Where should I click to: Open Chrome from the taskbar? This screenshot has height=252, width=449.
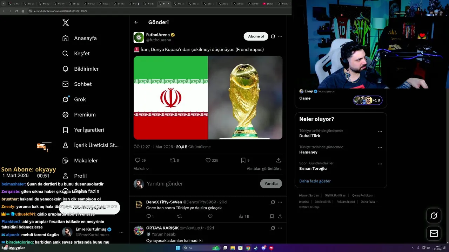tap(248, 248)
